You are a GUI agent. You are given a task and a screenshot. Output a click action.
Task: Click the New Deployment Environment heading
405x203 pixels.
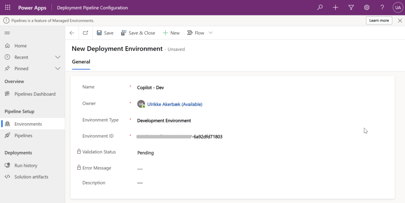click(117, 49)
